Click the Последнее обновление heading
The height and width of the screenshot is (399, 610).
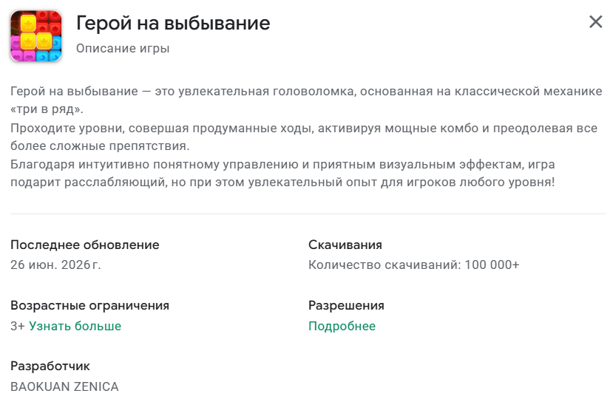[85, 245]
